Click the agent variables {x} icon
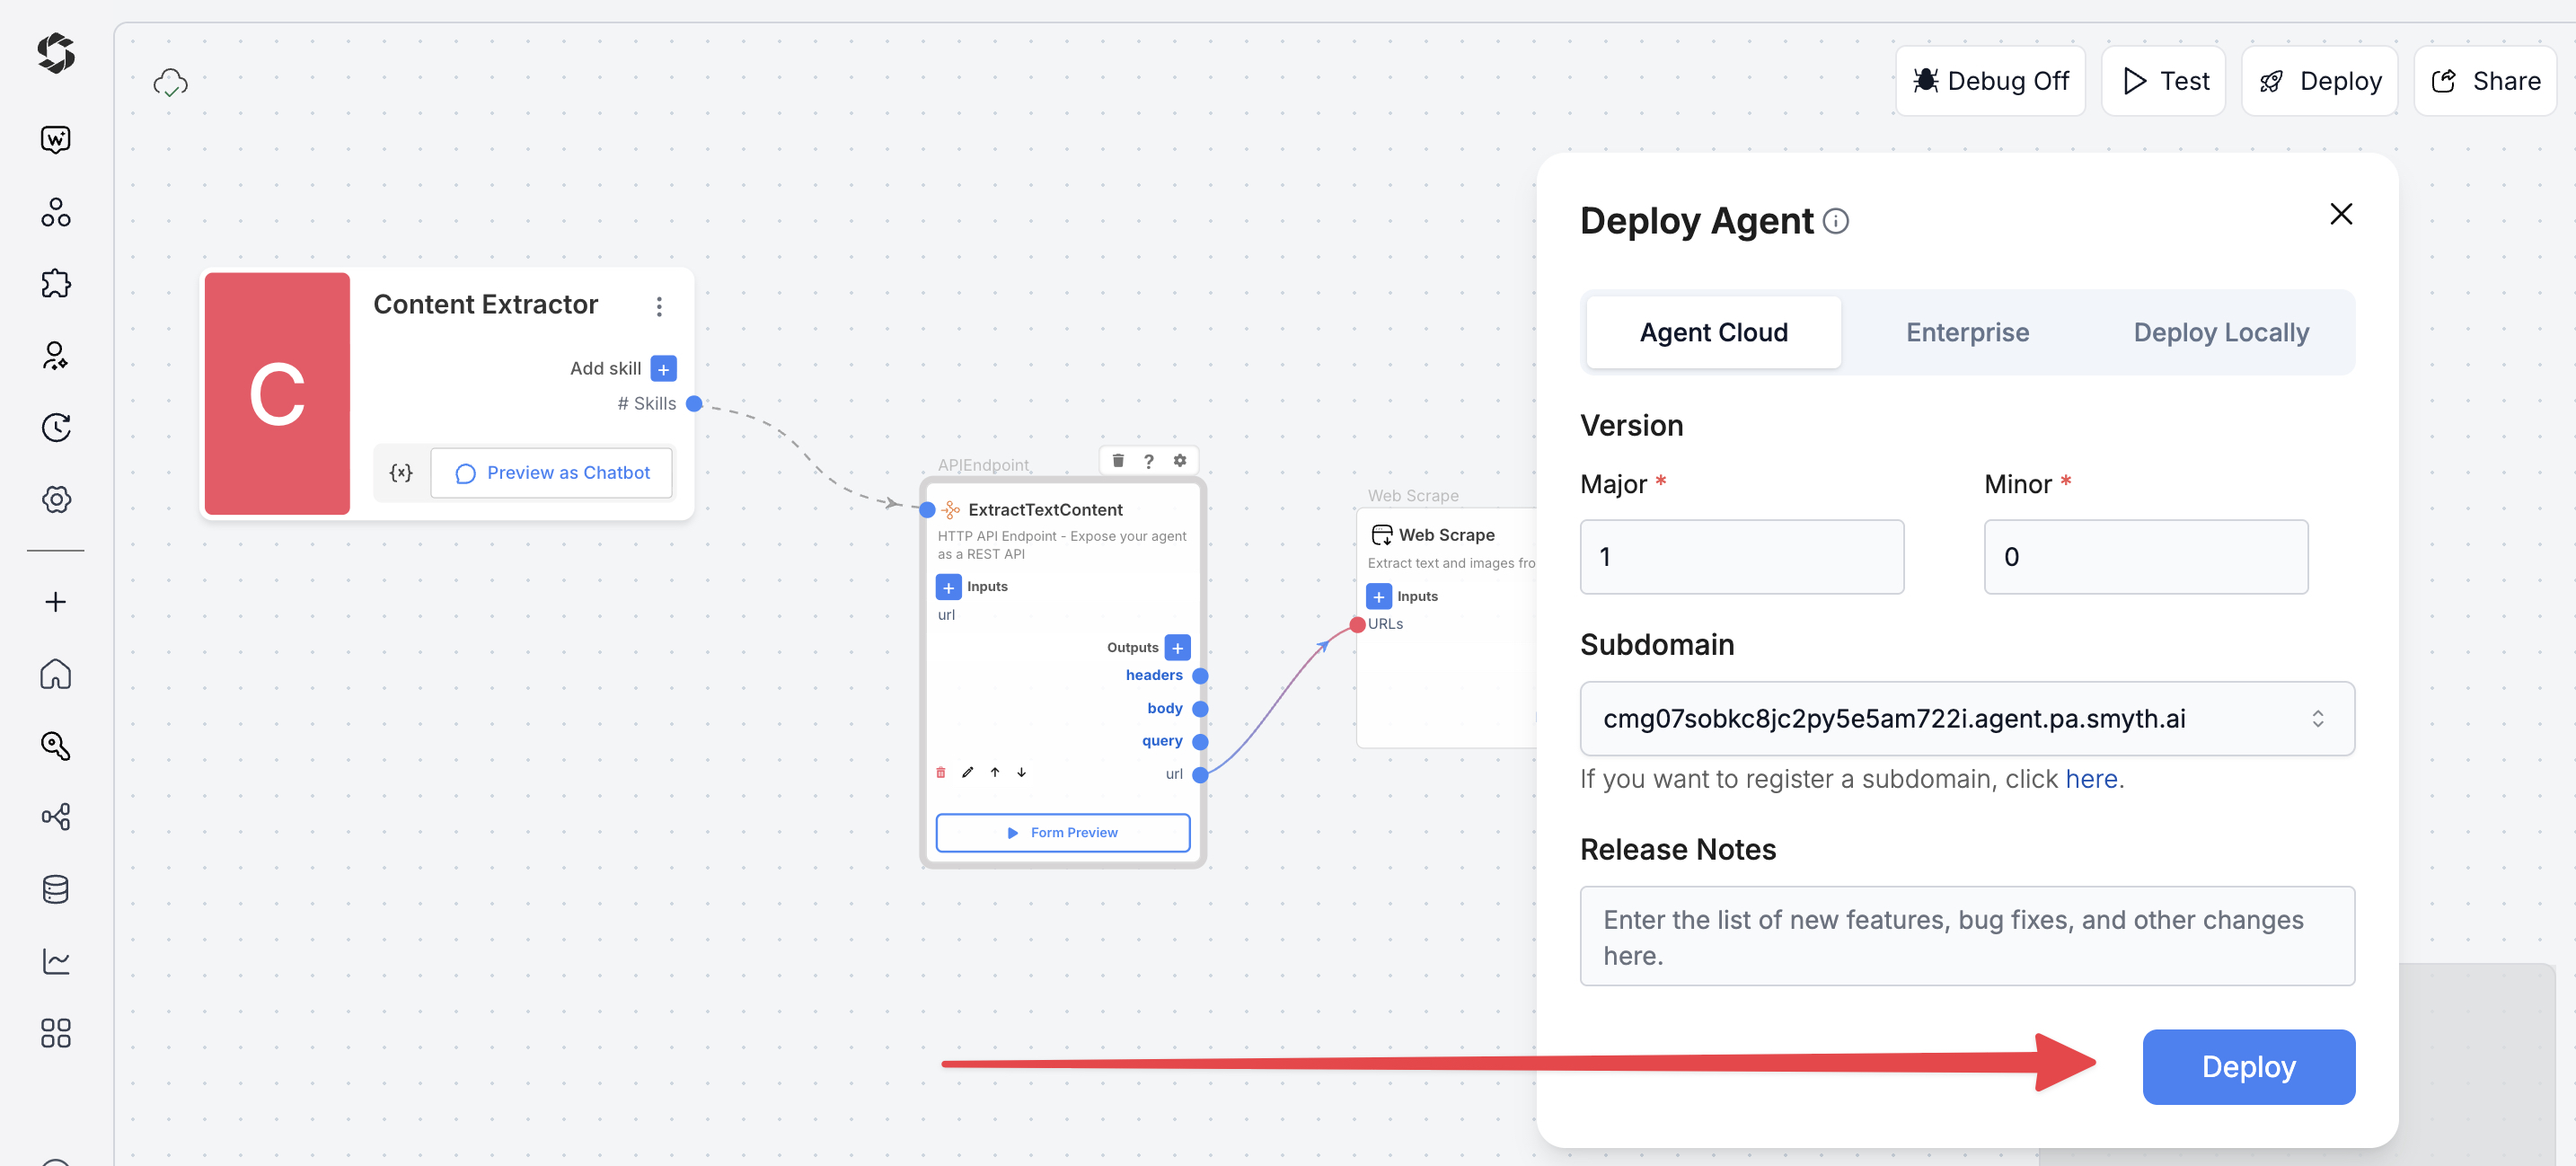This screenshot has width=2576, height=1166. (401, 473)
